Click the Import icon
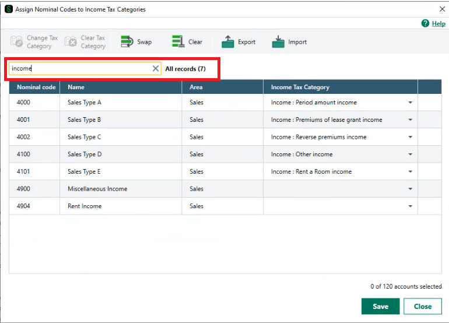The height and width of the screenshot is (323, 449). (278, 42)
